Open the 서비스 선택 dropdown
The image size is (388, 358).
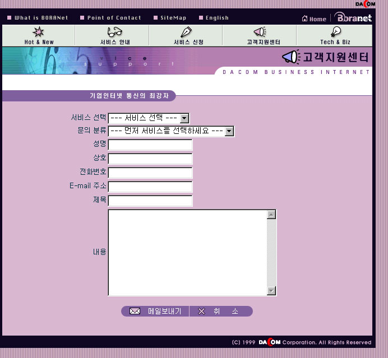(x=149, y=118)
